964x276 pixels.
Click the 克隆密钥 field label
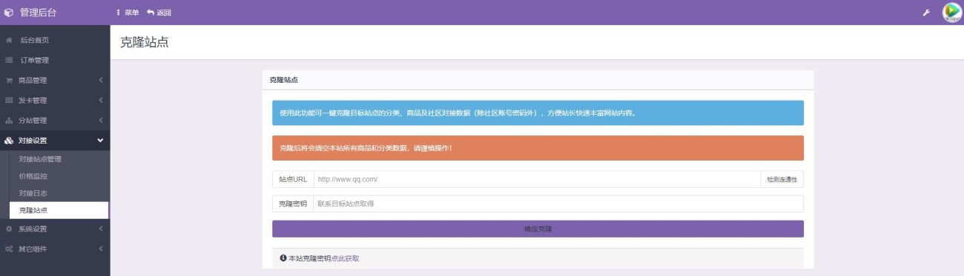[293, 203]
